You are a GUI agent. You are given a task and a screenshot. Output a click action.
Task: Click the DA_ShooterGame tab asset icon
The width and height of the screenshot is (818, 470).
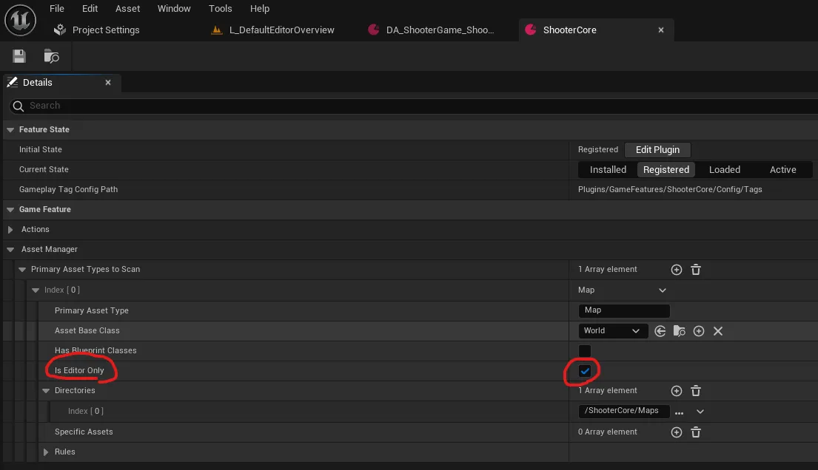374,30
